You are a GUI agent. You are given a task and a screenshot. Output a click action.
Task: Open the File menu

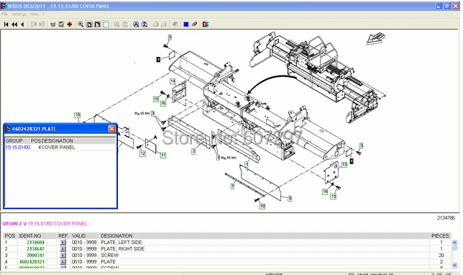[x=5, y=14]
